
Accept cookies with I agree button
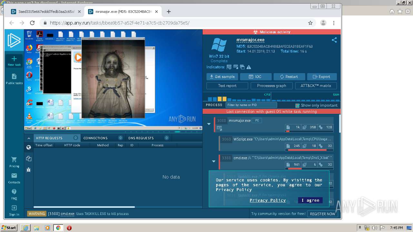tap(310, 200)
